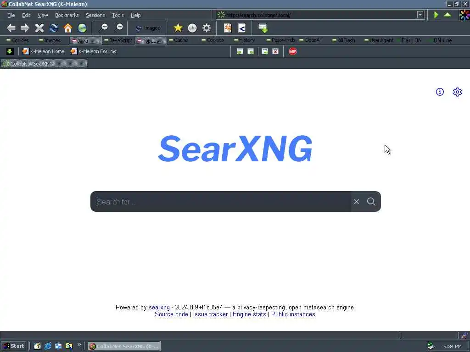Screen dimensions: 470x352
Task: Stop loading with the X icon
Action: tap(39, 28)
